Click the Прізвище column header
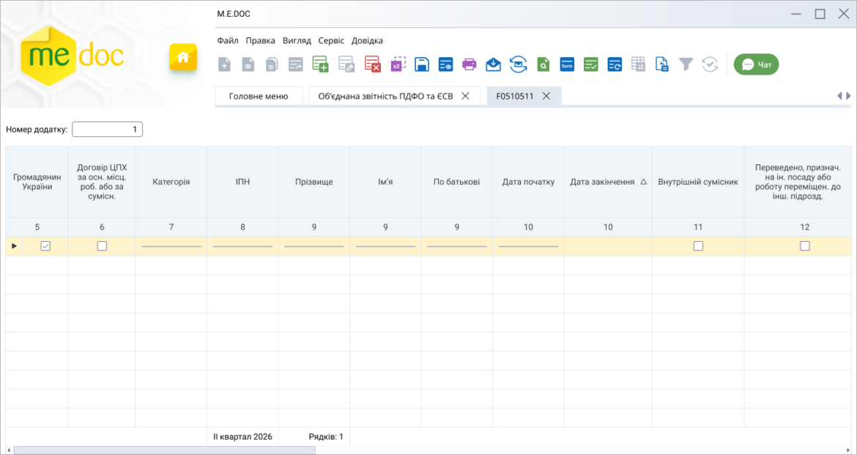857x455 pixels. [314, 182]
